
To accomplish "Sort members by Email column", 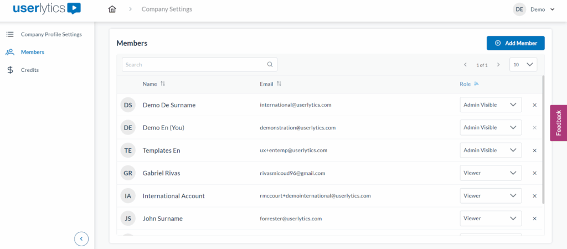I will tap(279, 84).
